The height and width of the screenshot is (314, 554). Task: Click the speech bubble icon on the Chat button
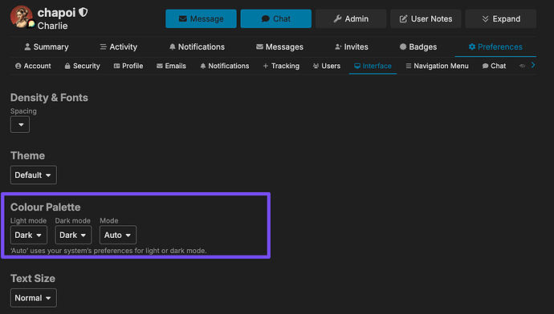[x=265, y=18]
